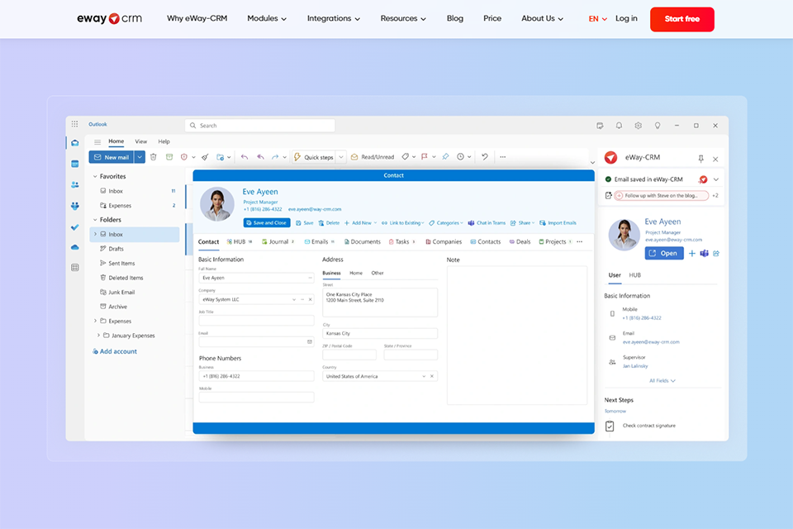This screenshot has height=529, width=793.
Task: Collapse the Favorites folder group
Action: 94,176
